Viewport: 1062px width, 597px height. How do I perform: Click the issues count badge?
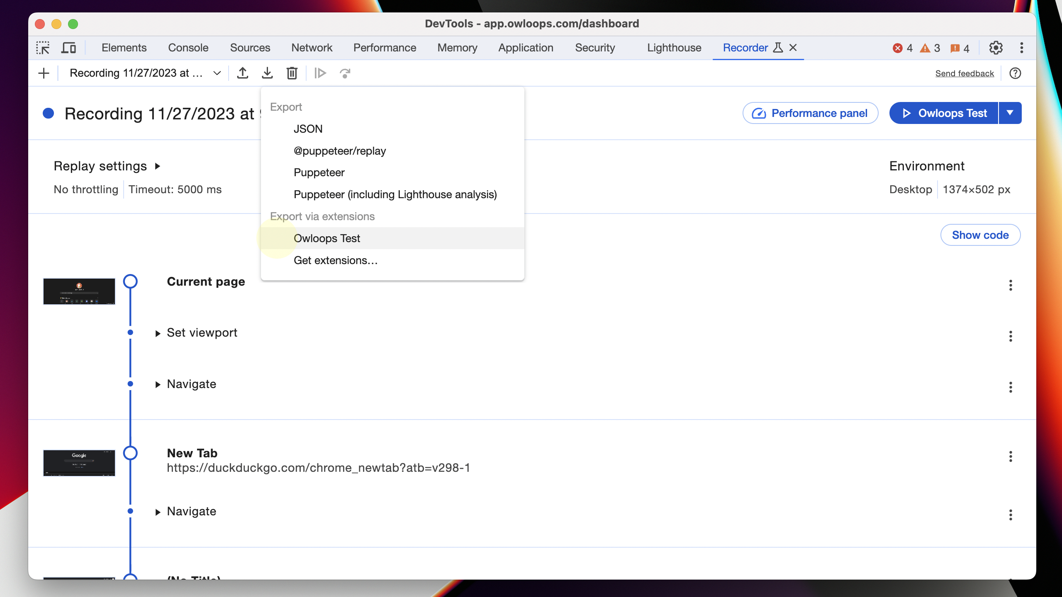click(960, 48)
